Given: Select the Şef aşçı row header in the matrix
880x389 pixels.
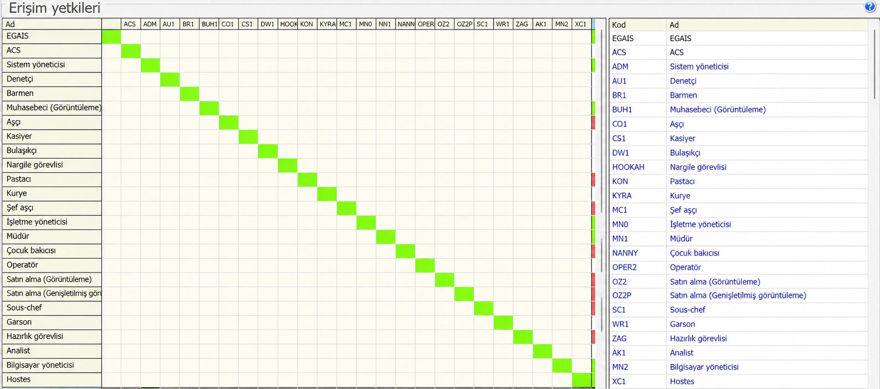Looking at the screenshot, I should [52, 208].
